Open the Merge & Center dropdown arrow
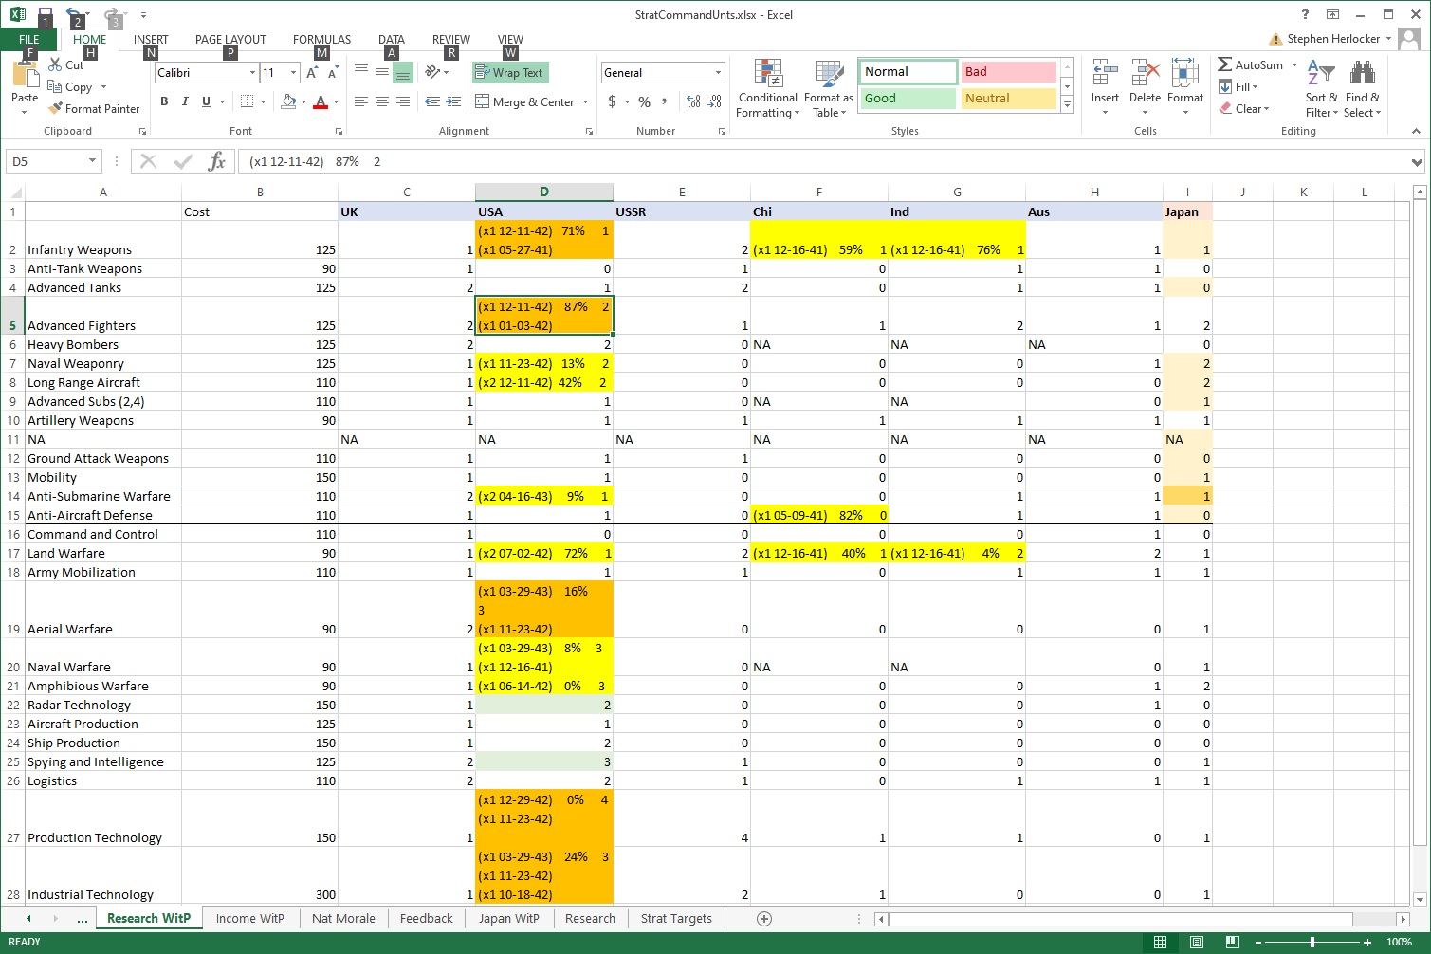The width and height of the screenshot is (1431, 954). point(585,102)
